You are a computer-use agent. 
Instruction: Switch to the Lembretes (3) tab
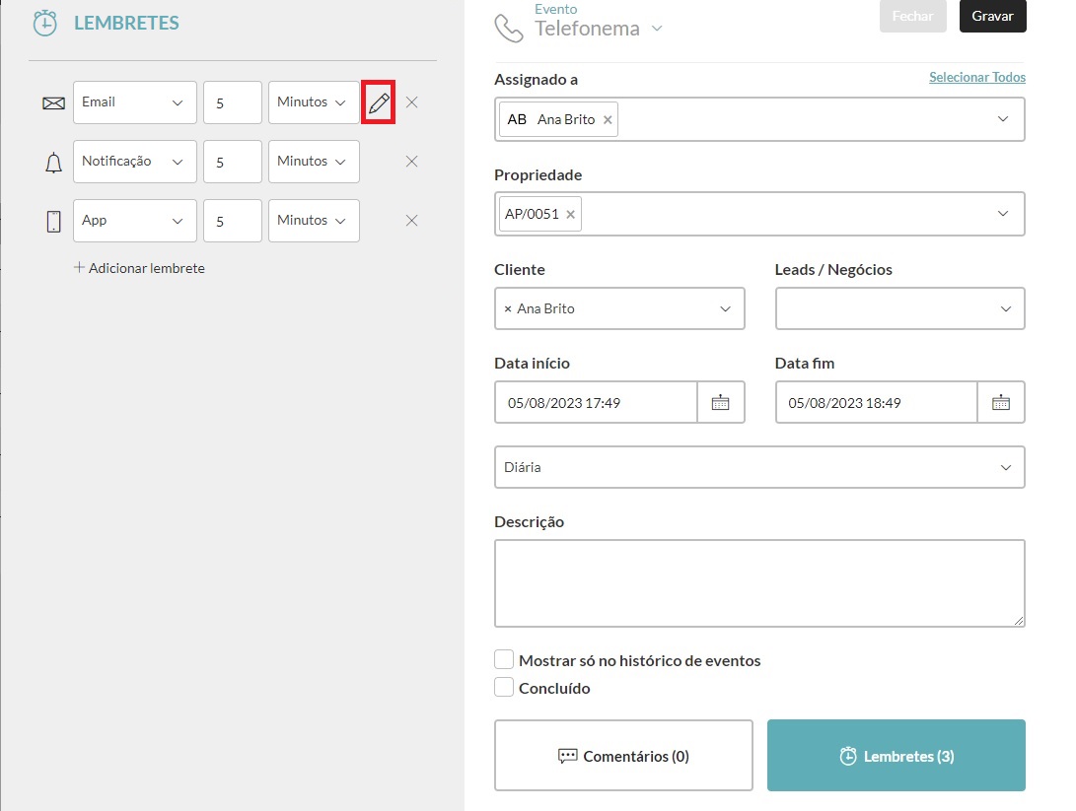pyautogui.click(x=896, y=756)
